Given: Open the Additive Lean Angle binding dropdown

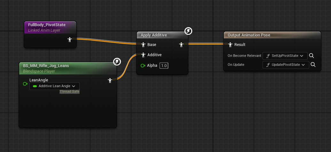Looking at the screenshot, I should point(54,86).
